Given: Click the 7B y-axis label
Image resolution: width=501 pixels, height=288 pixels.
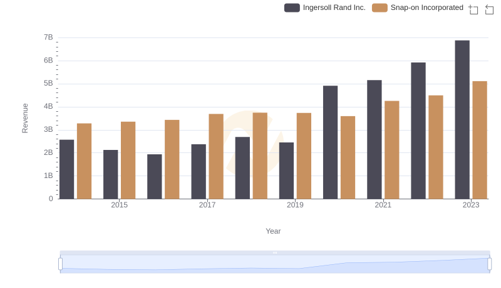Looking at the screenshot, I should (x=48, y=37).
